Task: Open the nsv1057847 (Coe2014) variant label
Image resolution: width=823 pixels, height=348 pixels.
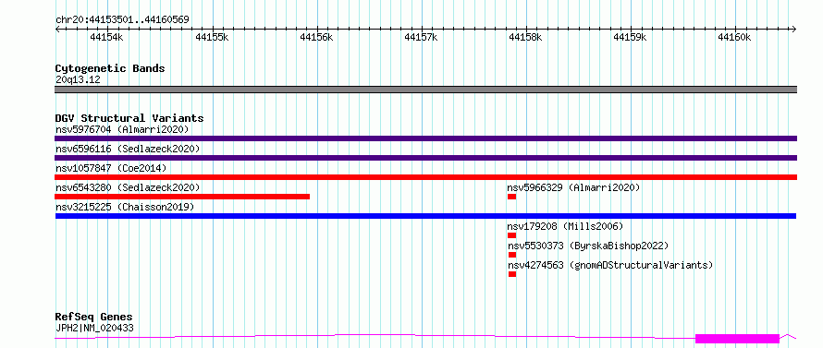Action: (111, 168)
